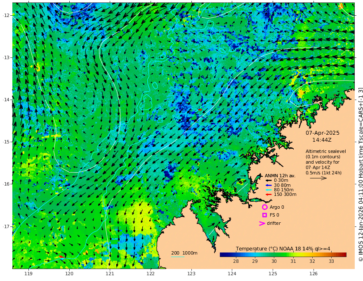Image resolution: width=363 pixels, height=281 pixels.
Task: Click the IMOS copyright vertical text
Action: point(360,174)
